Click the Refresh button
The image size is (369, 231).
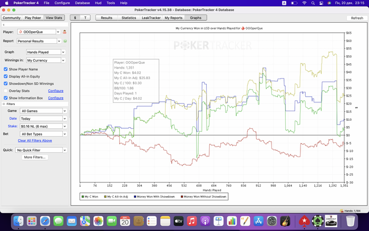pyautogui.click(x=357, y=18)
